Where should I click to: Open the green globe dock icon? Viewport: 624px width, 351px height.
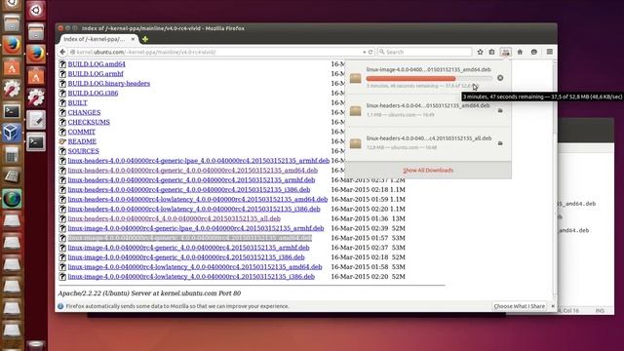coord(11,199)
